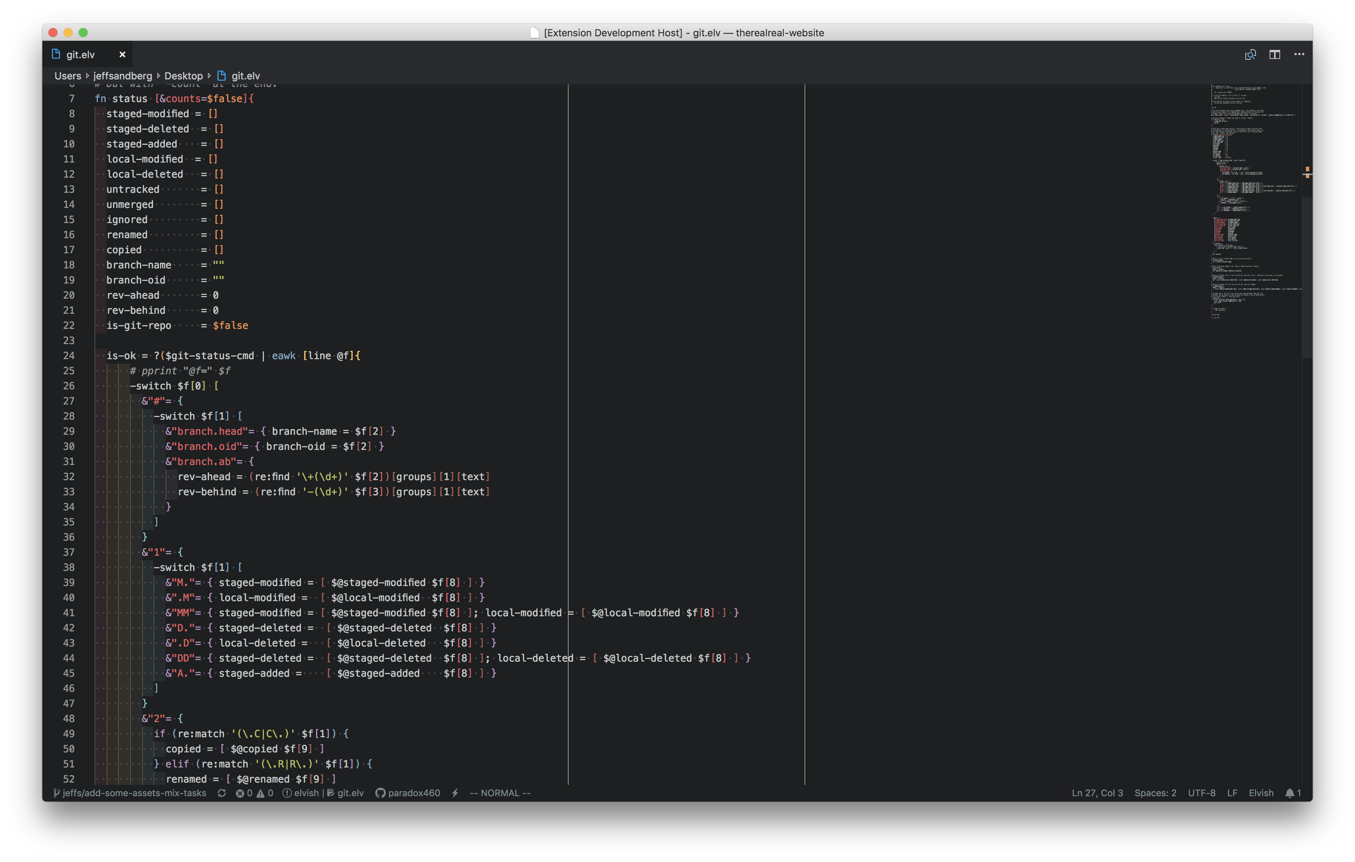
Task: Open the More Actions ellipsis menu
Action: 1299,54
